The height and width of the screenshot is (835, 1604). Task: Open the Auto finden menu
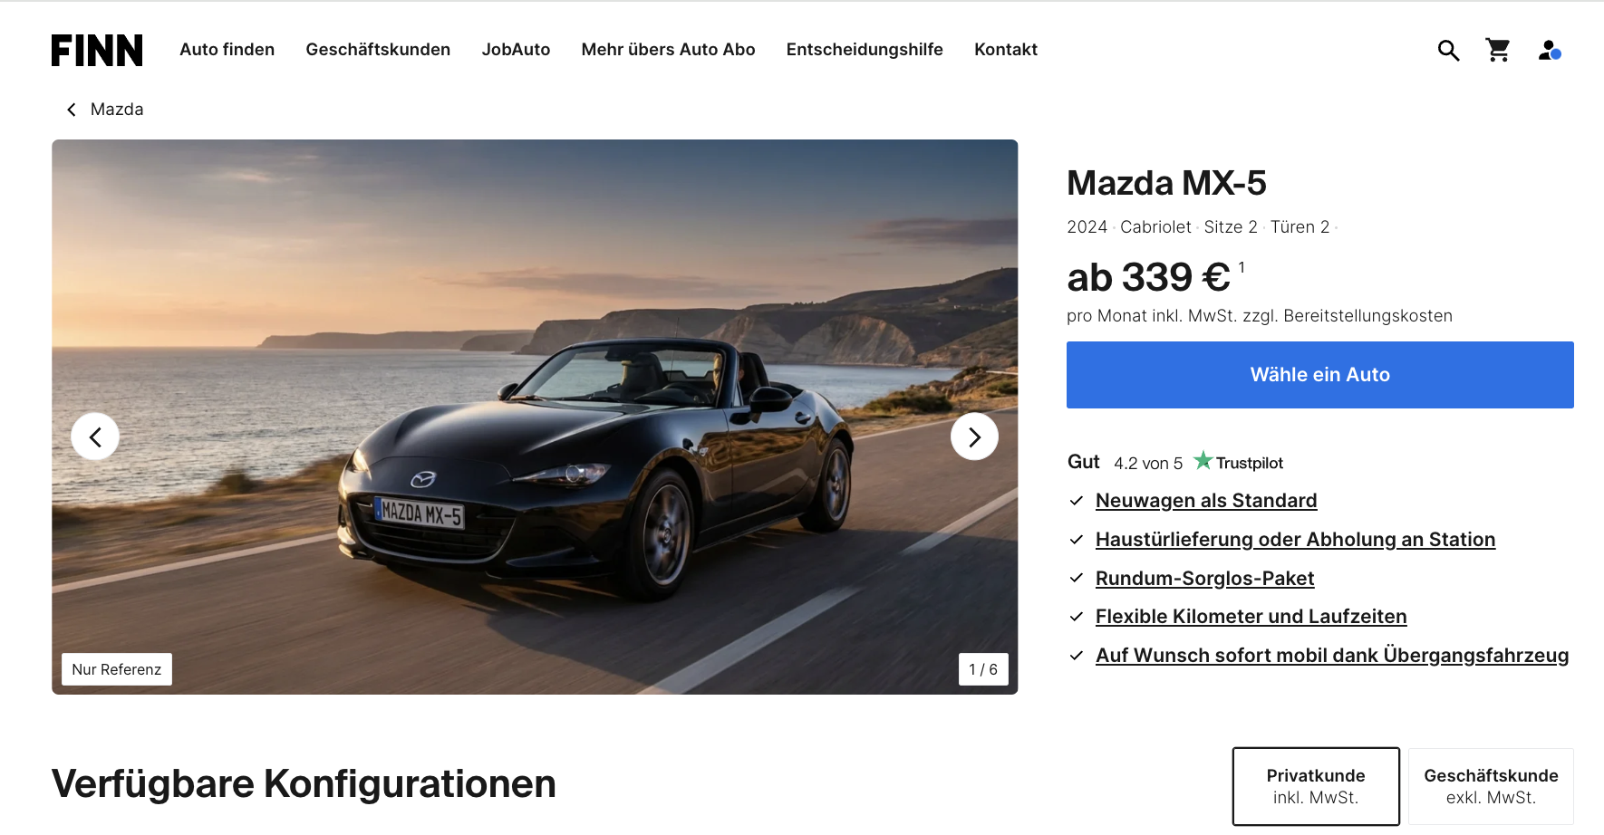(227, 50)
